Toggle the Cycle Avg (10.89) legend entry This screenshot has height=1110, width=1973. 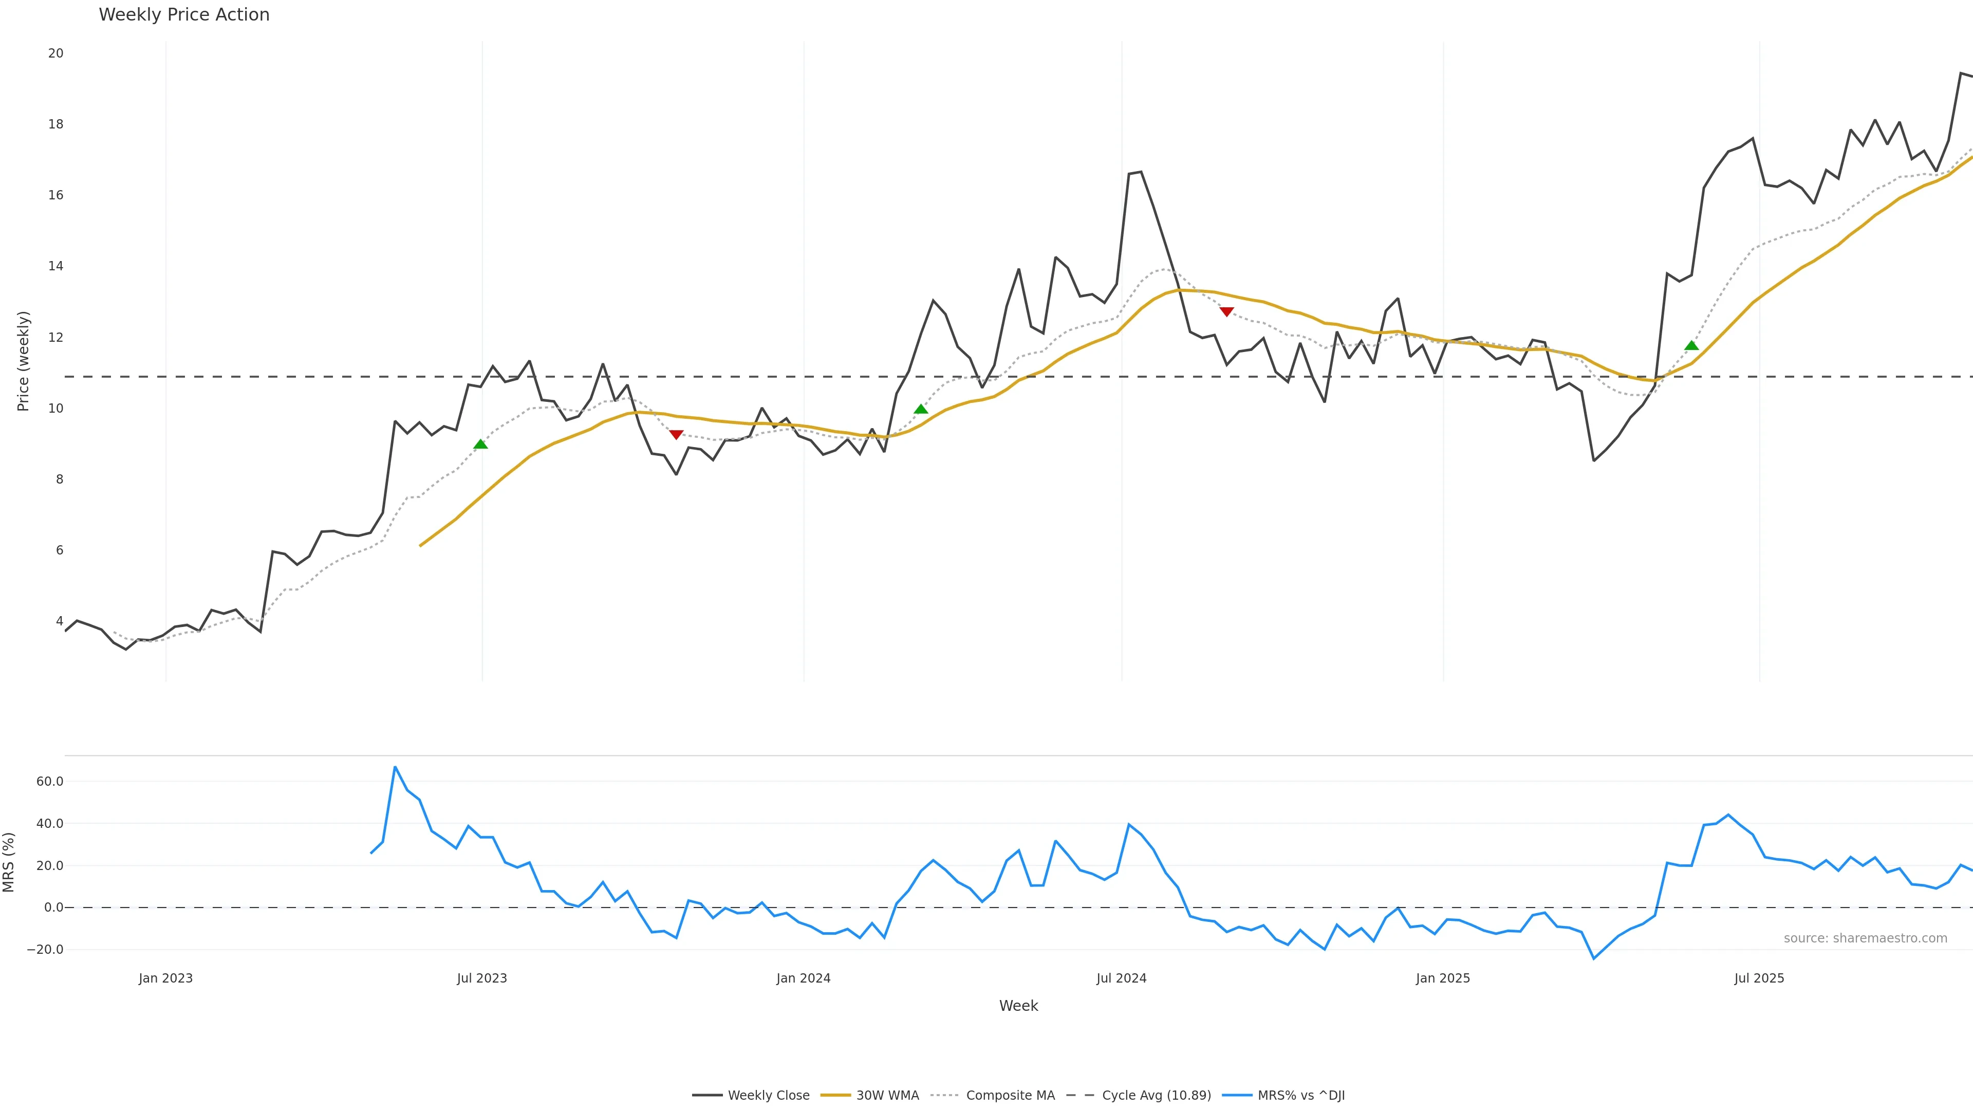[1156, 1096]
